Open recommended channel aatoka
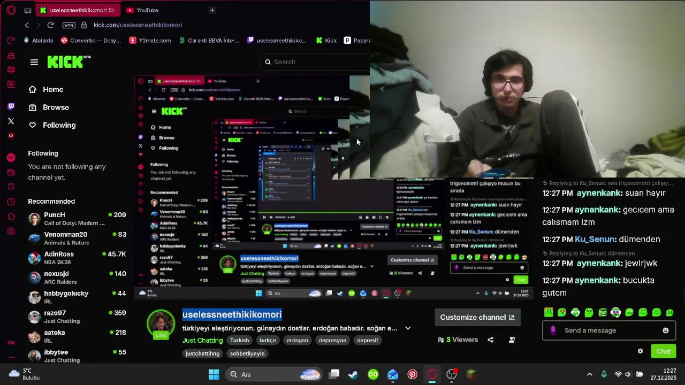This screenshot has height=385, width=685. tap(77, 336)
